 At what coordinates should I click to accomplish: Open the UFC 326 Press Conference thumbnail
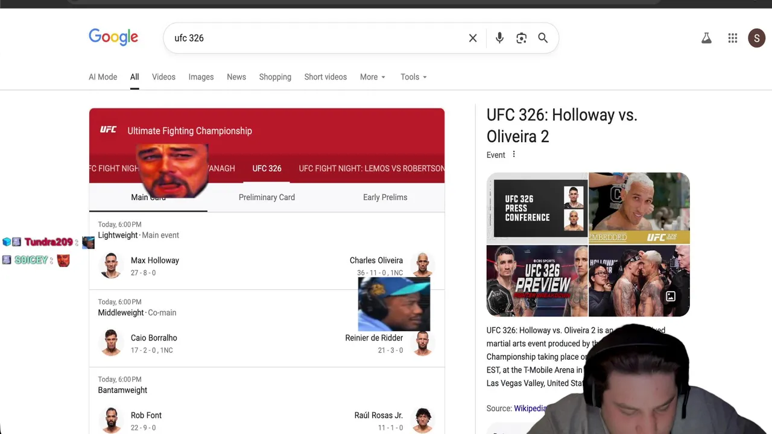point(537,208)
